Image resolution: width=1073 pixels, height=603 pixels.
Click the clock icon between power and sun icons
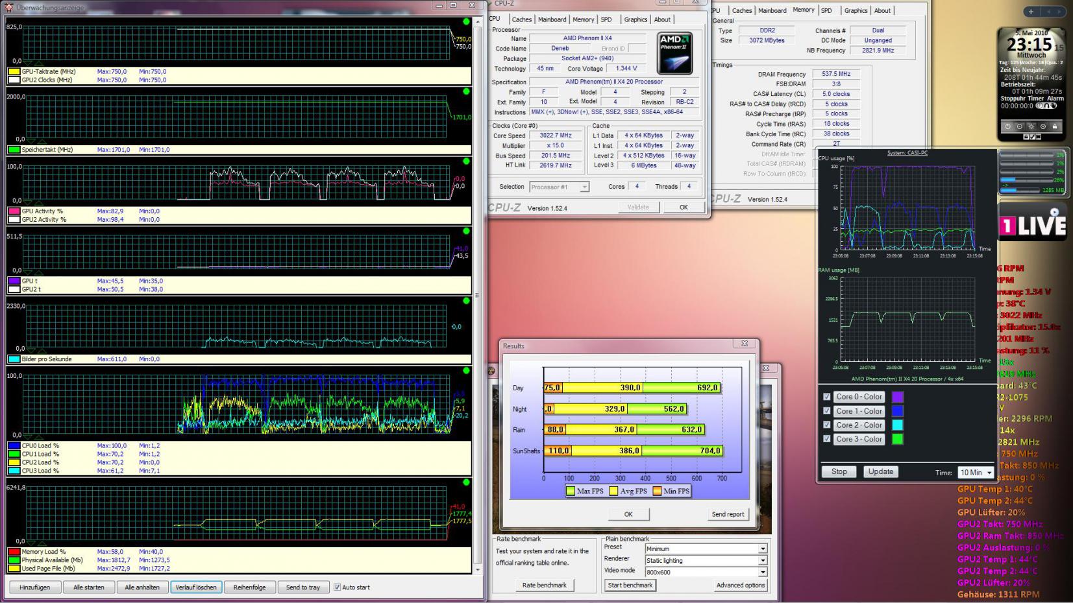1020,126
